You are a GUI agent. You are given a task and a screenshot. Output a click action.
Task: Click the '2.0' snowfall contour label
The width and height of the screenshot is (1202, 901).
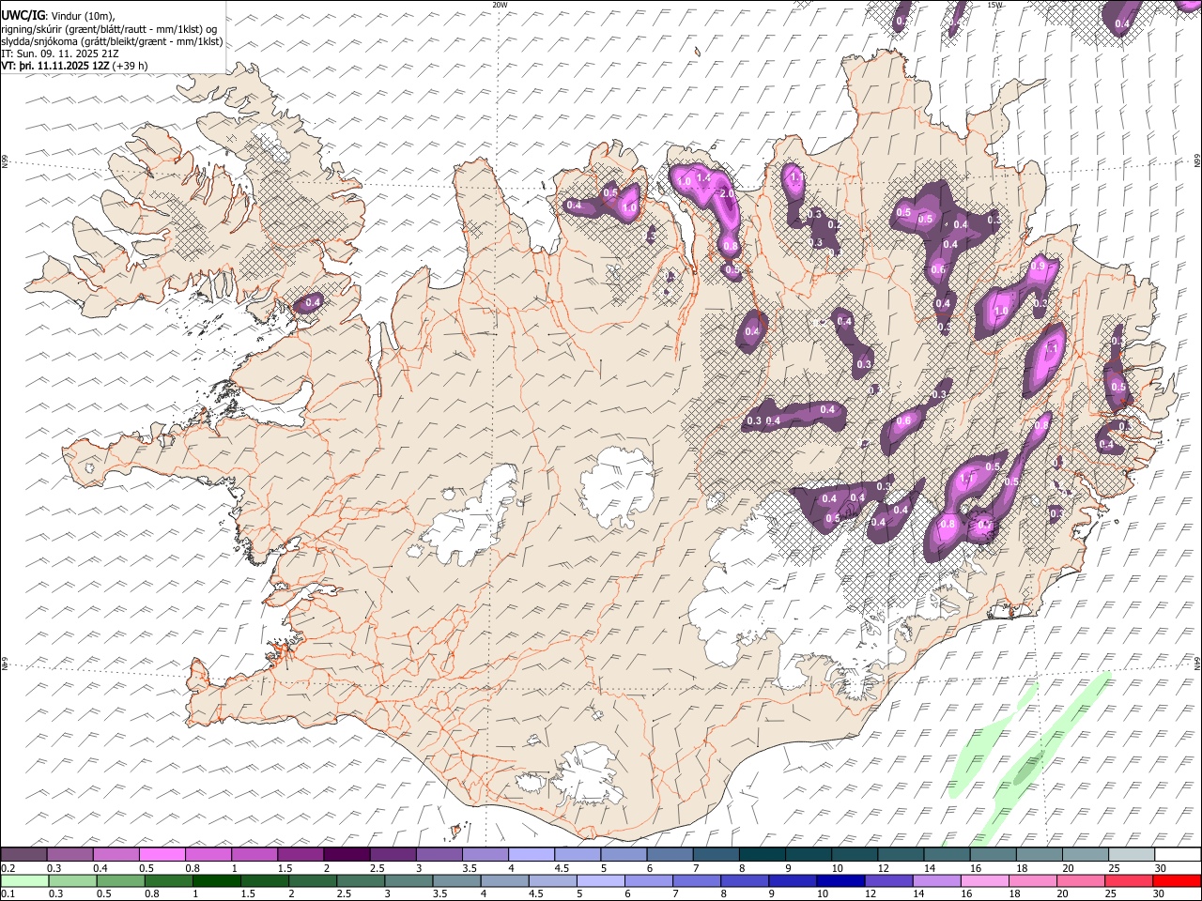click(727, 193)
